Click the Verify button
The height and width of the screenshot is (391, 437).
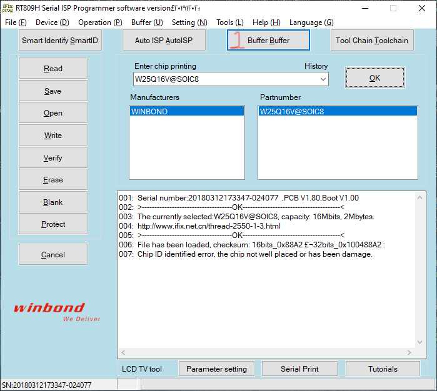53,157
